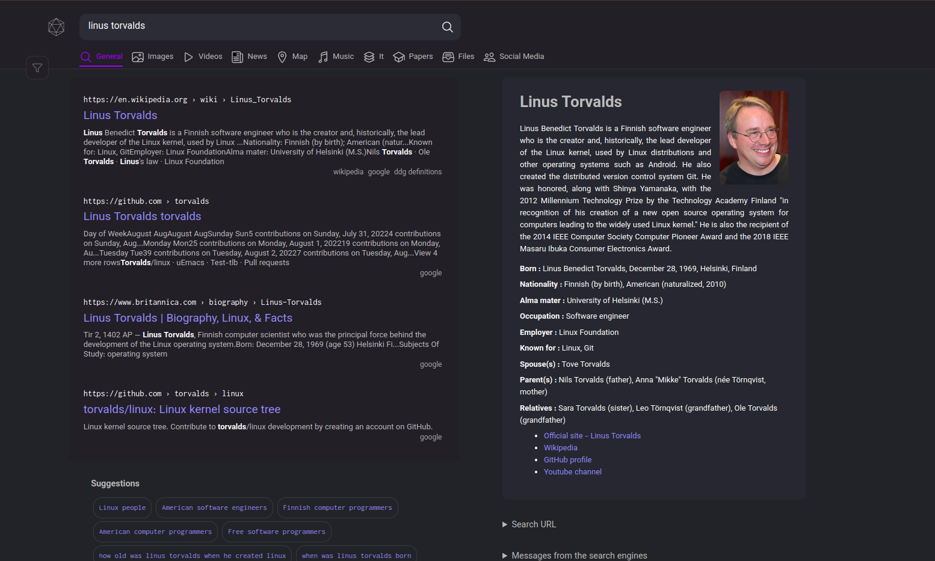The width and height of the screenshot is (935, 561).
Task: Click the 'Alma mater :' infobox row
Action: [591, 301]
